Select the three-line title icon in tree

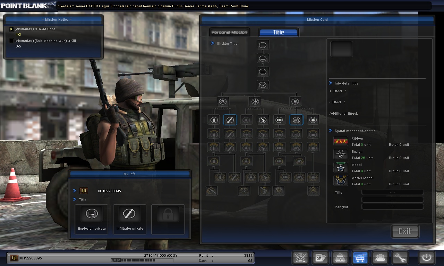pyautogui.click(x=263, y=72)
